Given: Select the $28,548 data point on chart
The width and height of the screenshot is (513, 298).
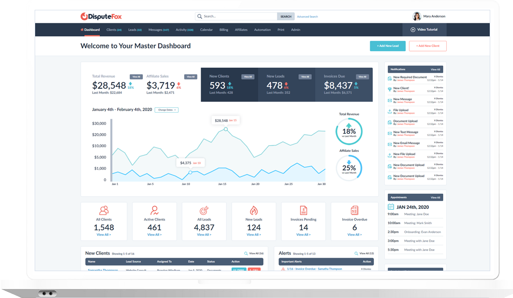Looking at the screenshot, I should (226, 129).
